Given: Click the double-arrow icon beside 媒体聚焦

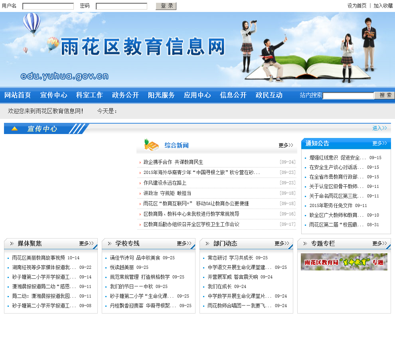Looking at the screenshot, I should pos(12,243).
